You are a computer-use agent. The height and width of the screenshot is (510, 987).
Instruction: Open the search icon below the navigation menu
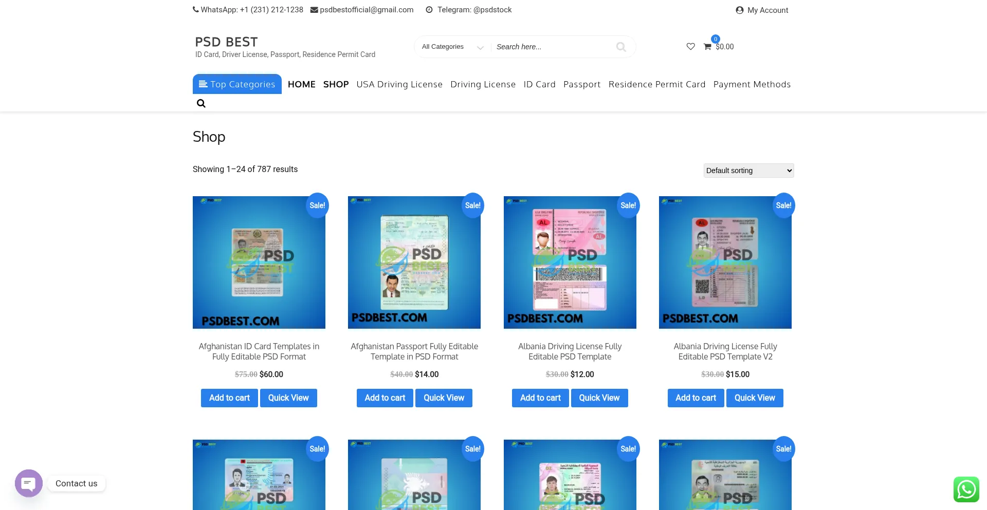(x=201, y=103)
